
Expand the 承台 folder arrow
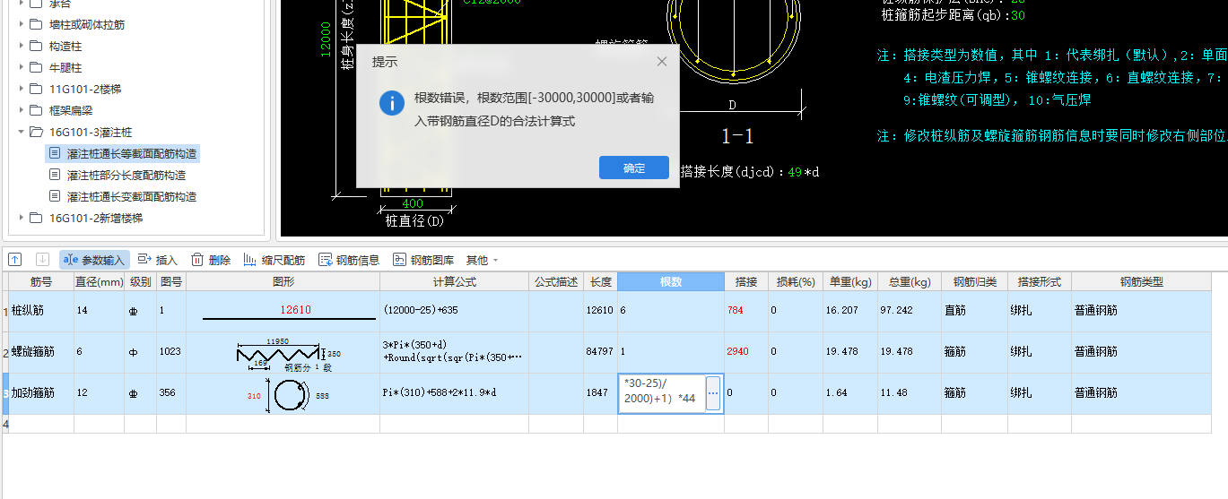(22, 3)
